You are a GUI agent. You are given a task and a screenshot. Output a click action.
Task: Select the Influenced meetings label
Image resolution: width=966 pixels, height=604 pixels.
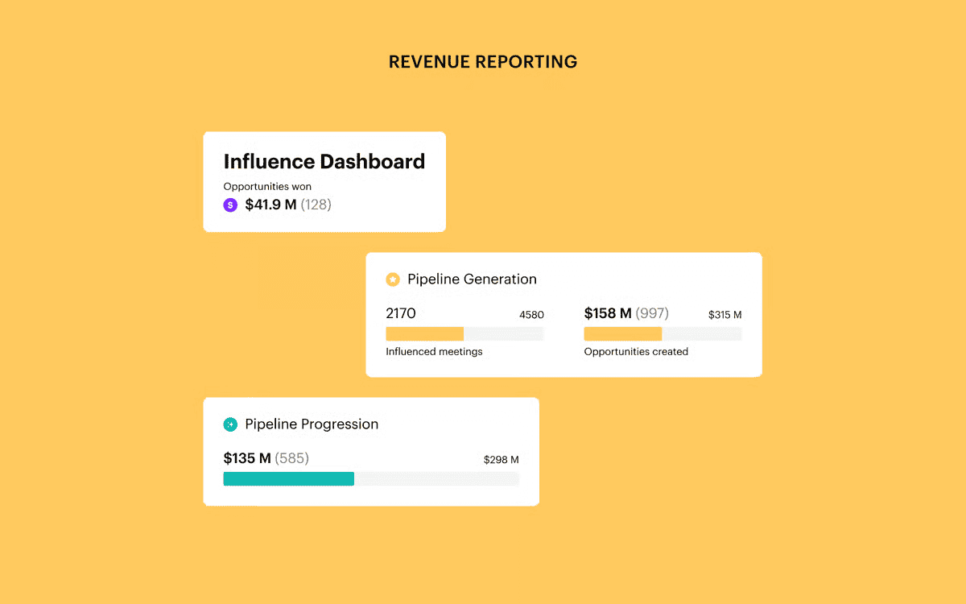pos(434,352)
